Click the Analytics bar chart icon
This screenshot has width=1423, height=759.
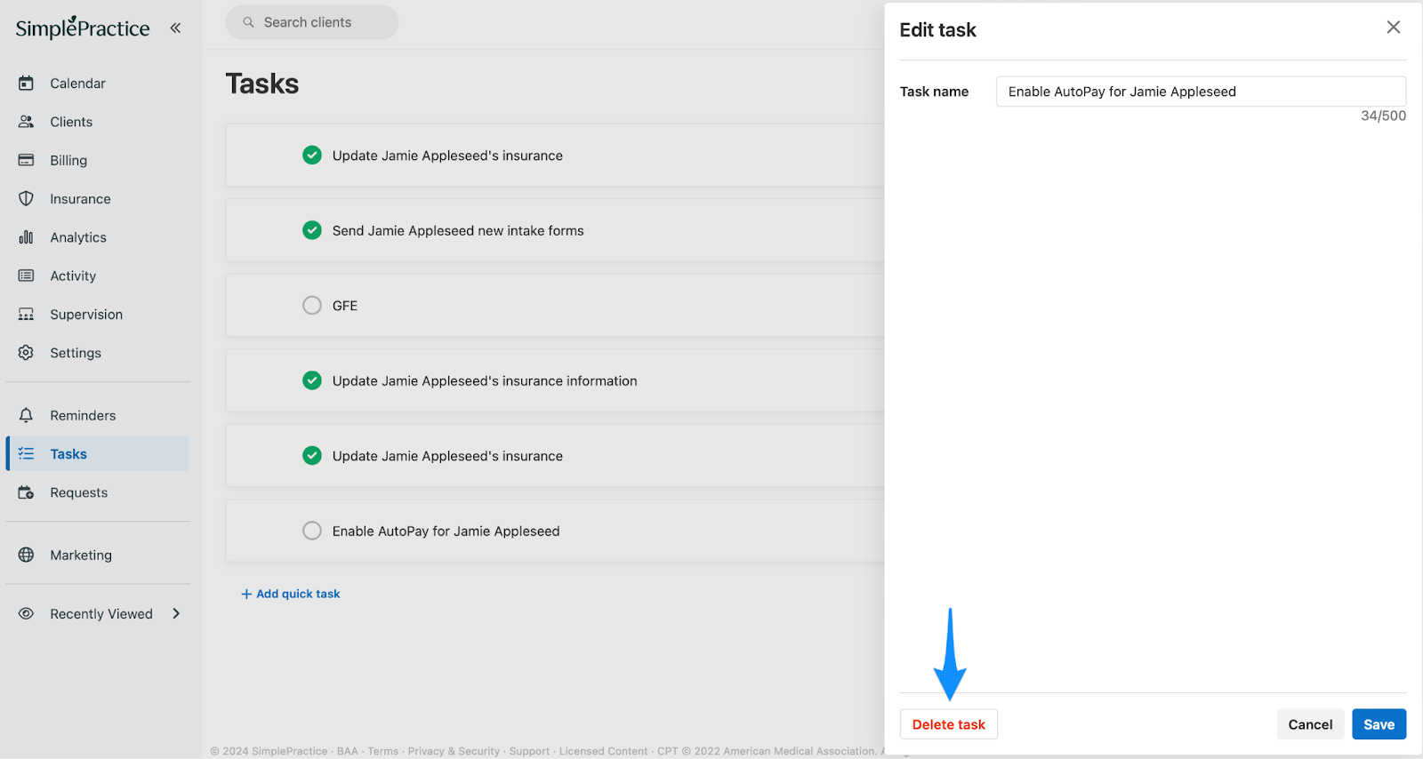[26, 237]
